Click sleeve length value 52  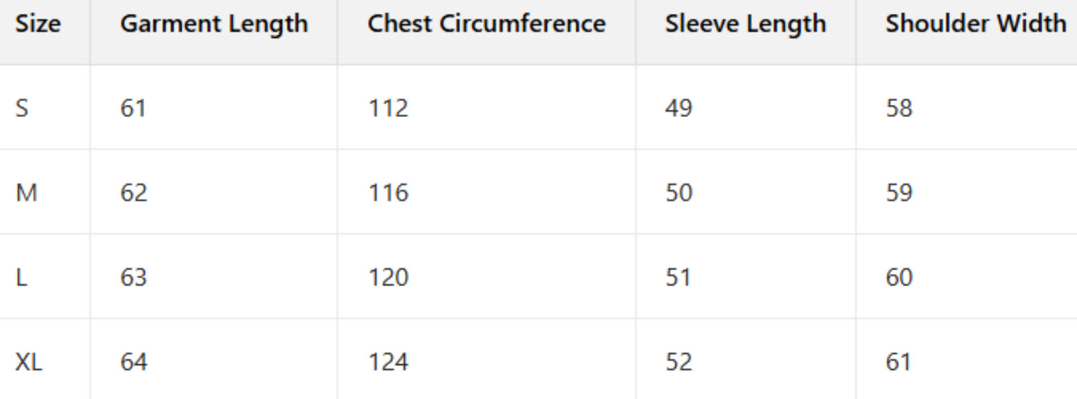[679, 362]
